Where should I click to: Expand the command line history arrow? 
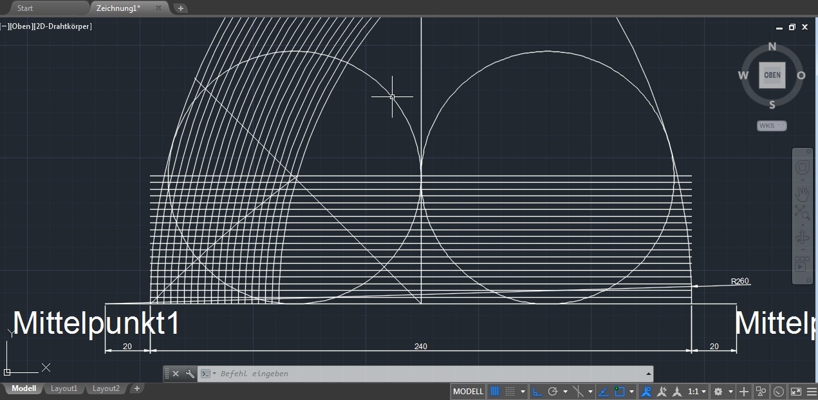pyautogui.click(x=649, y=374)
